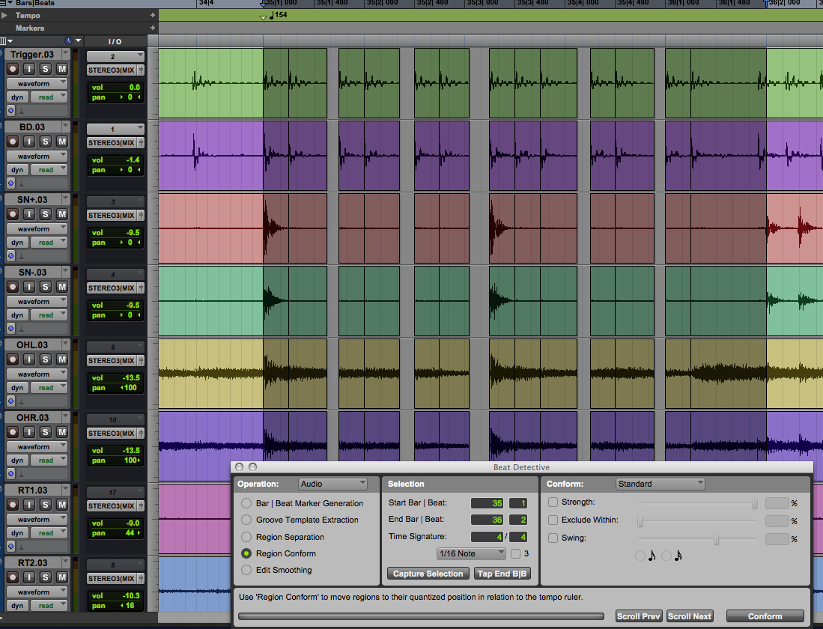823x629 pixels.
Task: Open the 1/16 Note resolution dropdown
Action: click(471, 553)
